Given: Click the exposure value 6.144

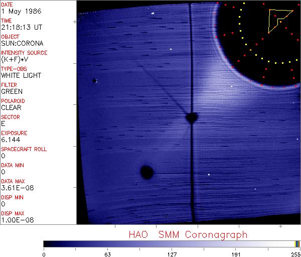Looking at the screenshot, I should [11, 140].
